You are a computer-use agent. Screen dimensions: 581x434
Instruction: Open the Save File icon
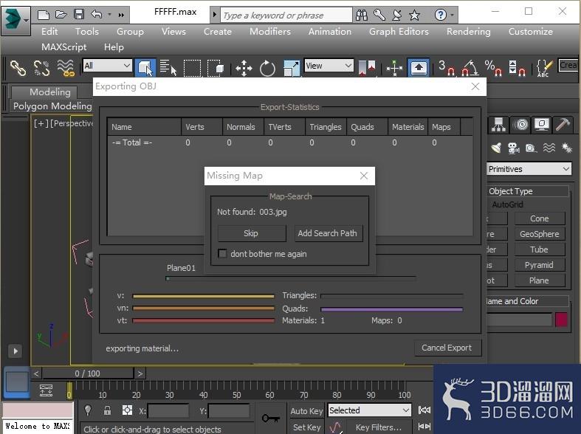[78, 15]
